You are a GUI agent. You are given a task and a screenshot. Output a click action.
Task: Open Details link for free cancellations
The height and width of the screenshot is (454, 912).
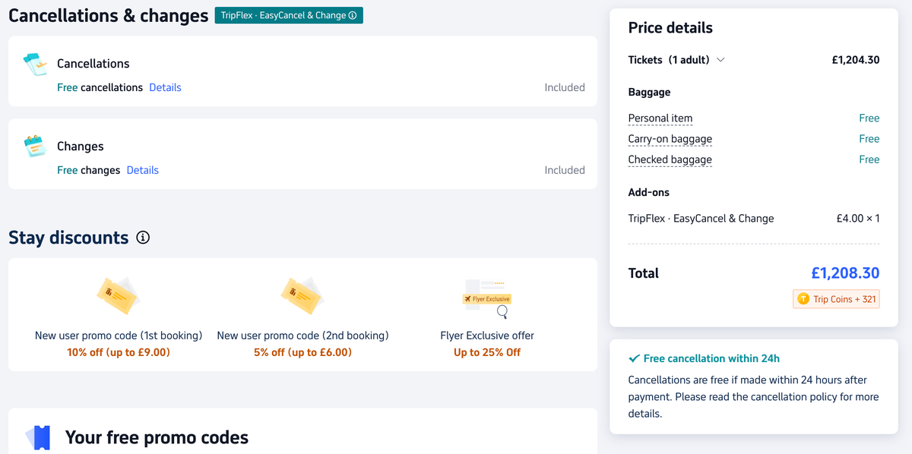165,87
